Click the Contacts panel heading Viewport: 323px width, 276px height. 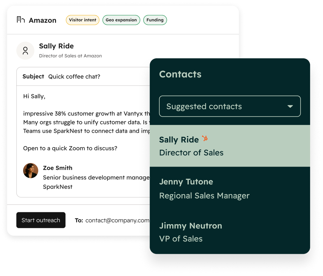(180, 74)
